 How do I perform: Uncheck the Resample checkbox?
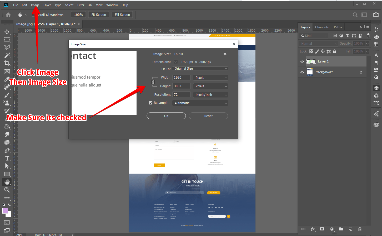point(150,103)
